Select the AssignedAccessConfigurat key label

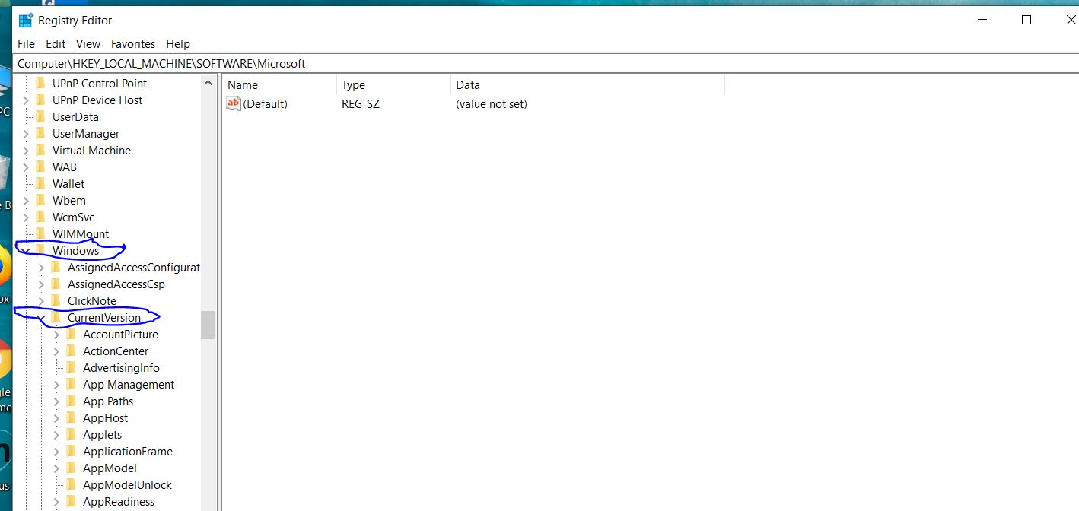point(134,268)
